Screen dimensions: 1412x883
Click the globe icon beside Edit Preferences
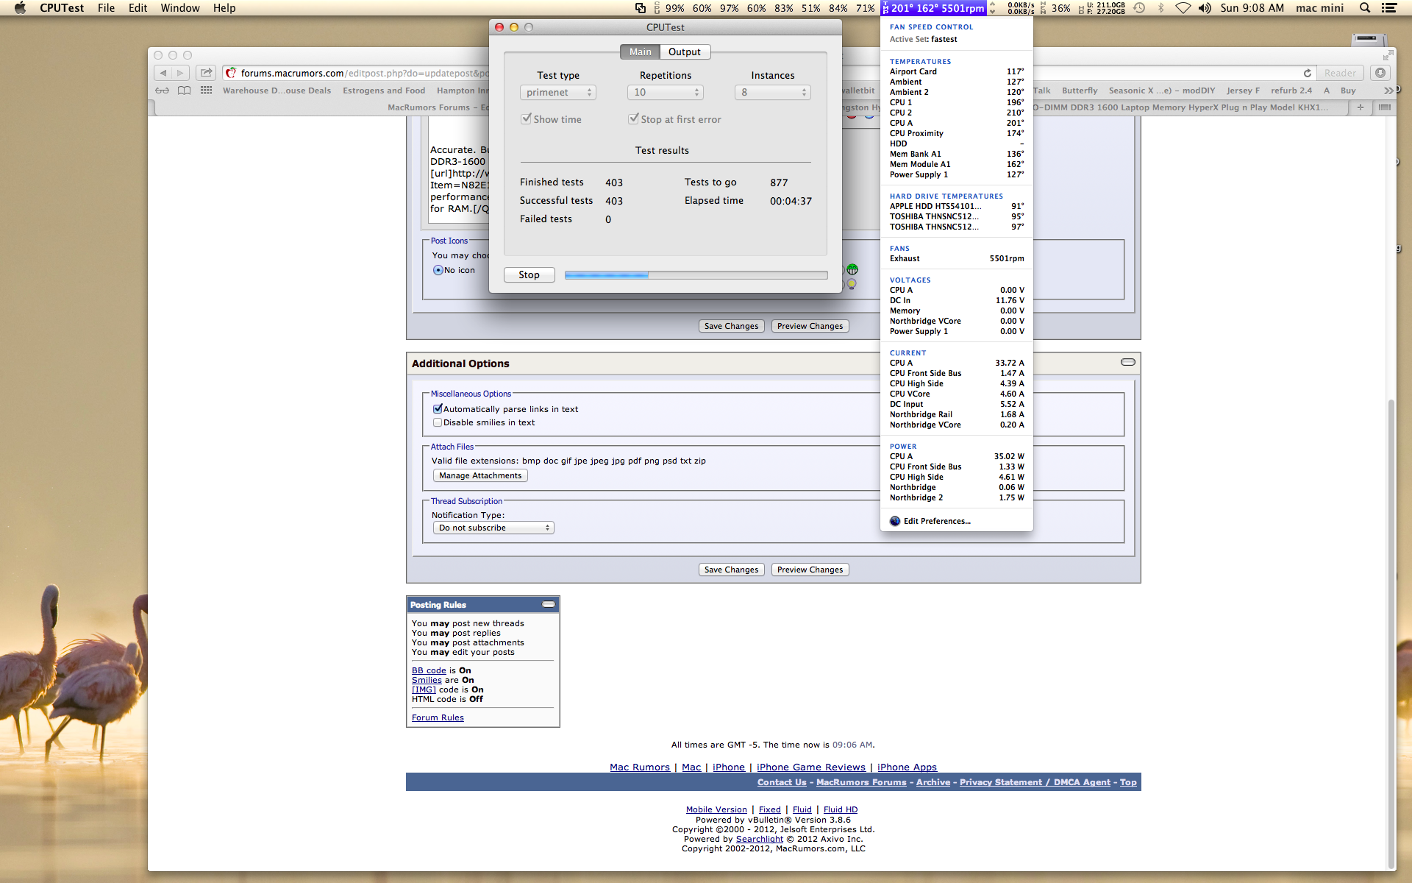pyautogui.click(x=895, y=521)
